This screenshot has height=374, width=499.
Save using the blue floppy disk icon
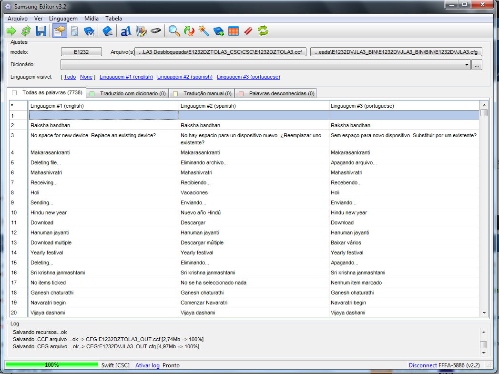click(x=41, y=31)
